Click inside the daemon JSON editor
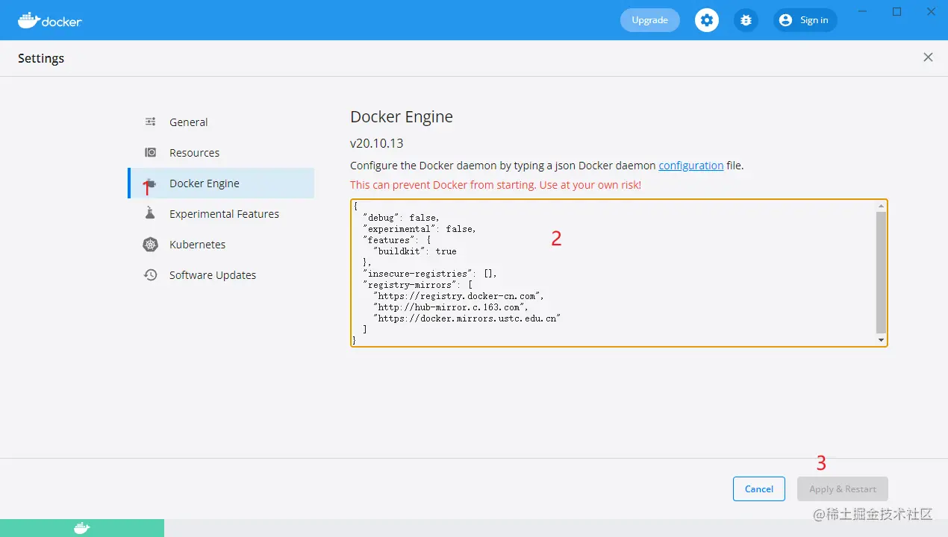 [x=614, y=273]
